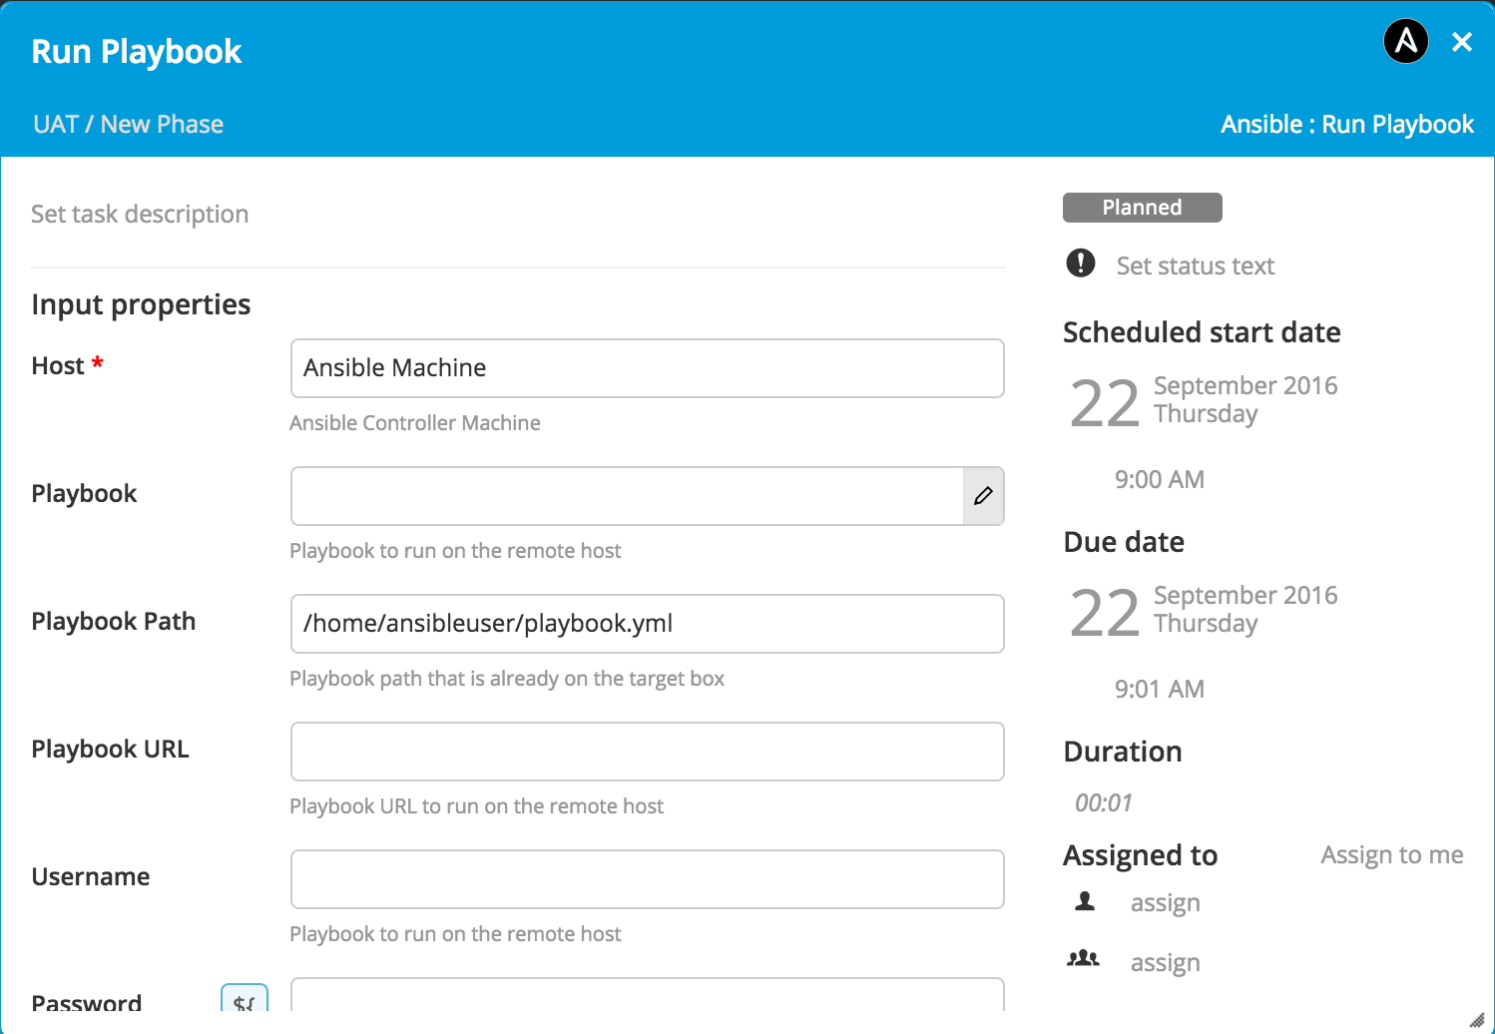Click the single user assign icon
Screen dimensions: 1495x1034
coord(1085,902)
